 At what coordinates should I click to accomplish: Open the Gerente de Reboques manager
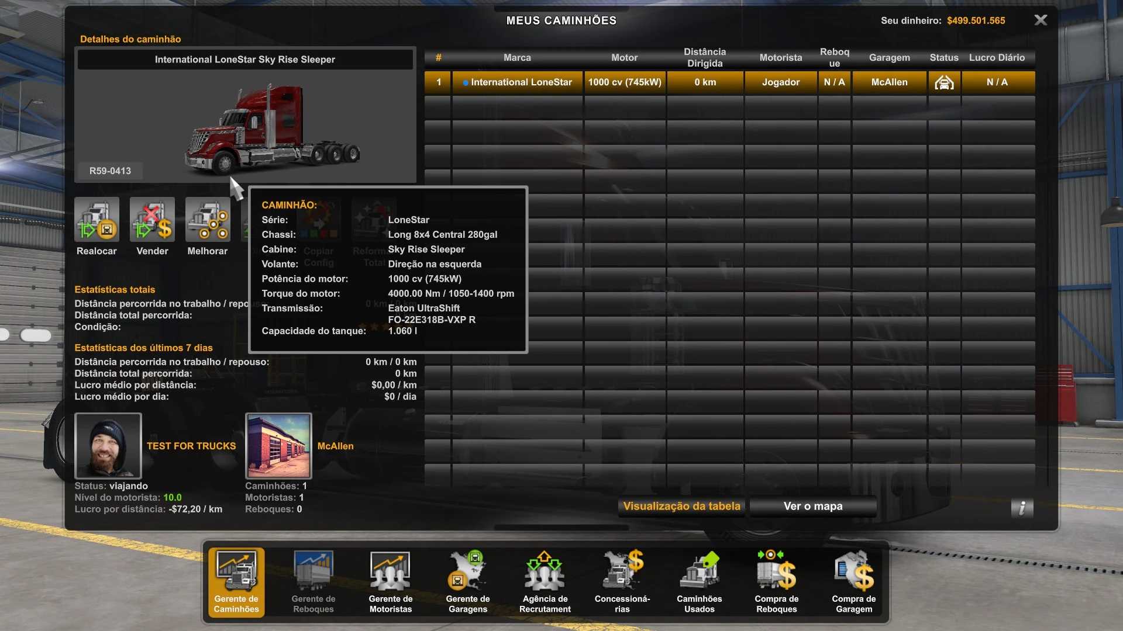(313, 581)
